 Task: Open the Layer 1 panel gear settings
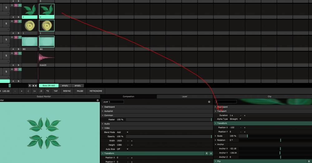(209, 102)
